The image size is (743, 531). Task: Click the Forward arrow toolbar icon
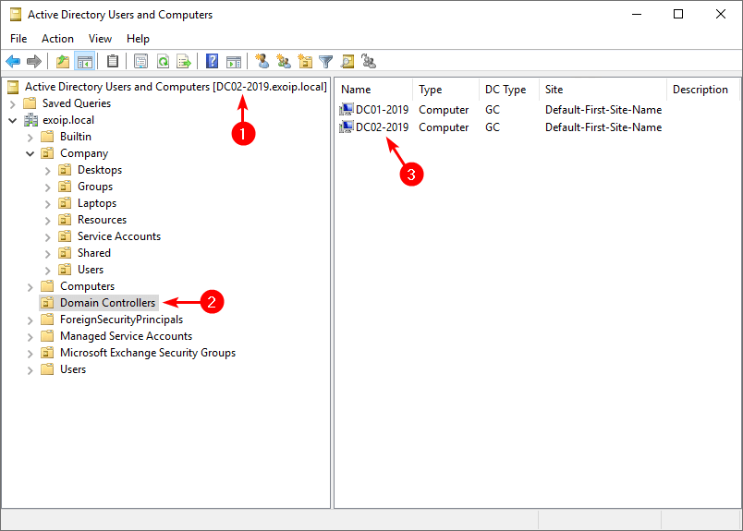click(34, 61)
